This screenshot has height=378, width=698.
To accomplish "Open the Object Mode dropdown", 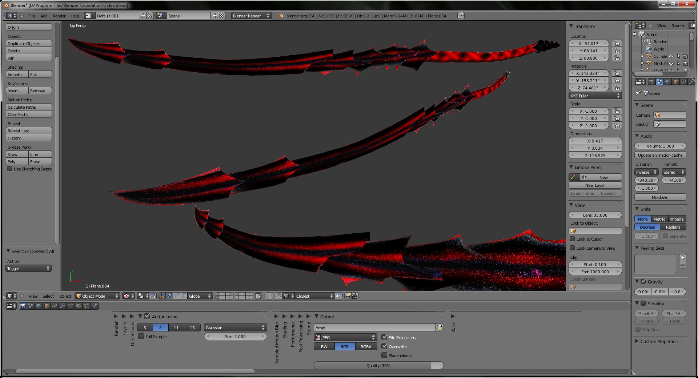I will 97,296.
